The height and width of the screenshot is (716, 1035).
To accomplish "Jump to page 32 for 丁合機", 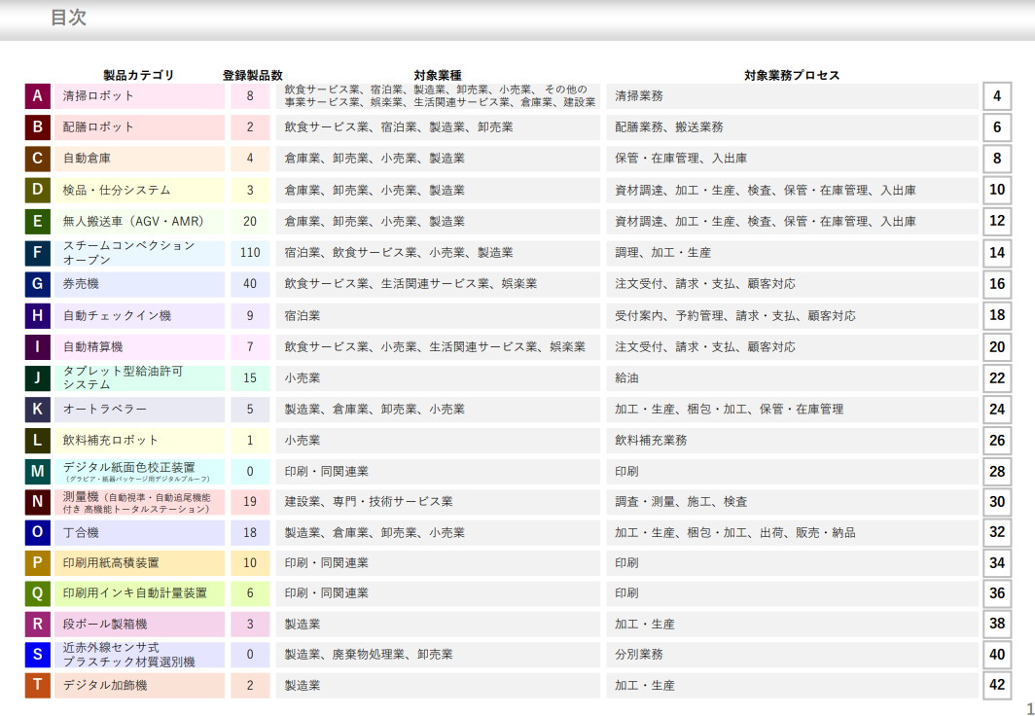I will (997, 532).
